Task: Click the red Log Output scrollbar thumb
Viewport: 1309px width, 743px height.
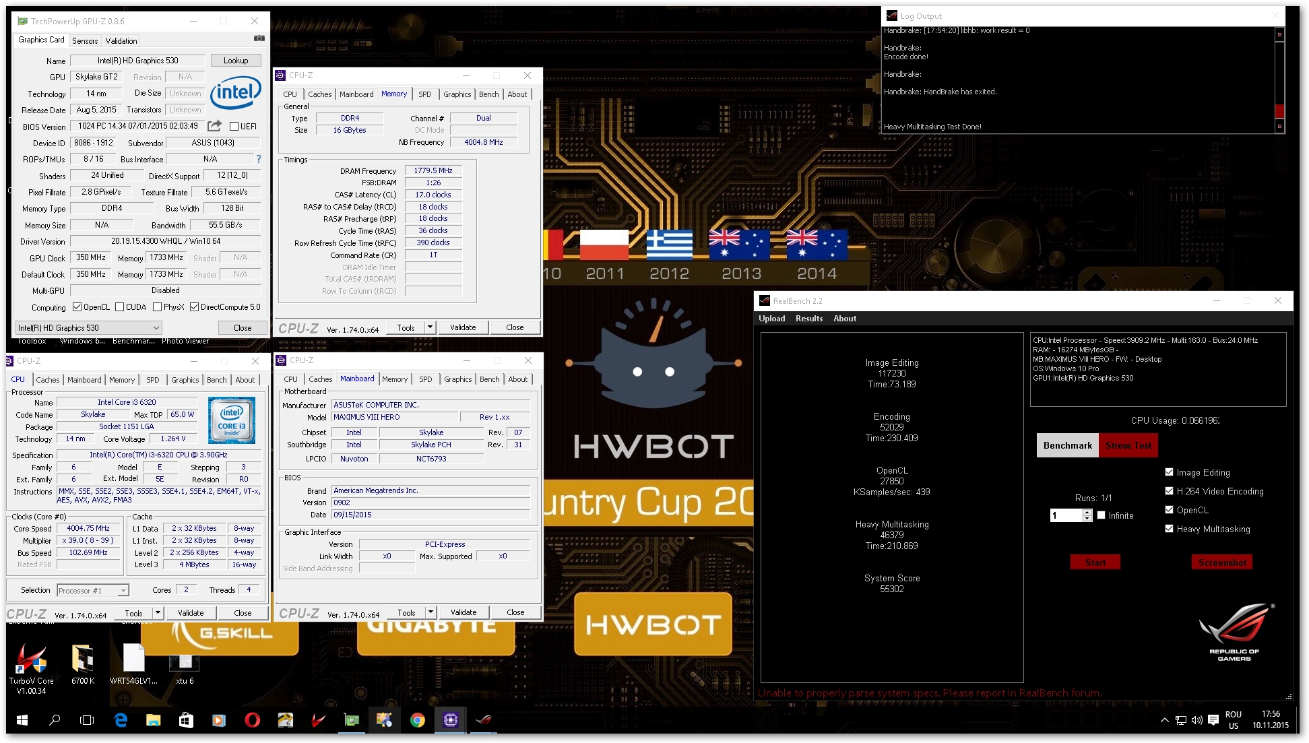Action: 1279,111
